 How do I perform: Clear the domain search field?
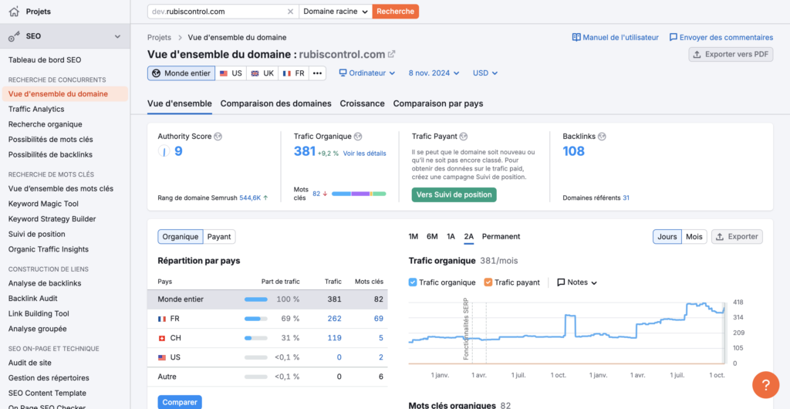[x=290, y=12]
